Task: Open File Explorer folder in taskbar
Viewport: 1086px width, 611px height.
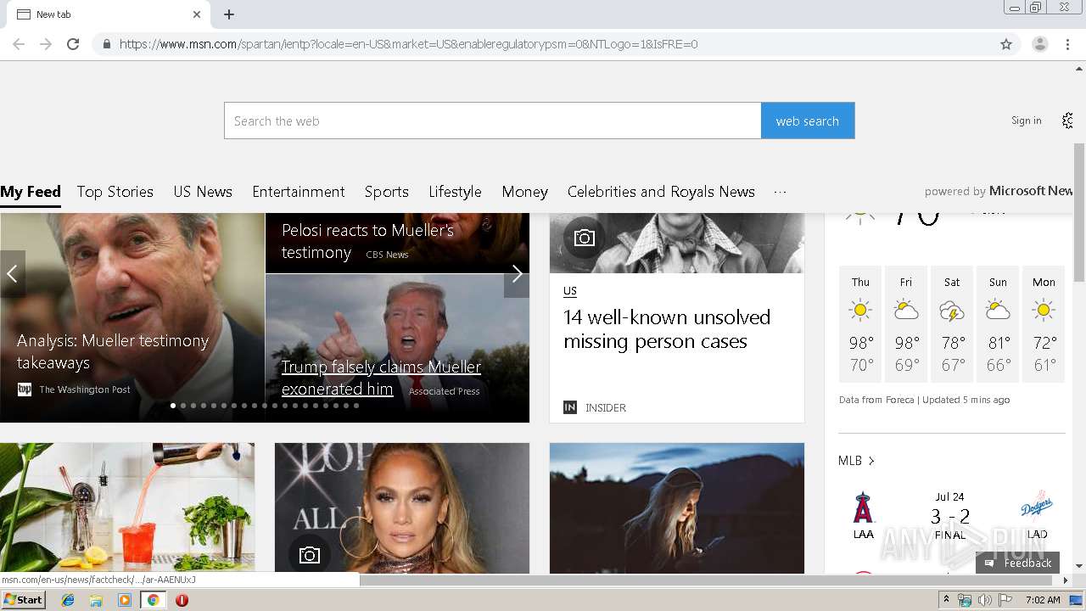Action: (x=96, y=600)
